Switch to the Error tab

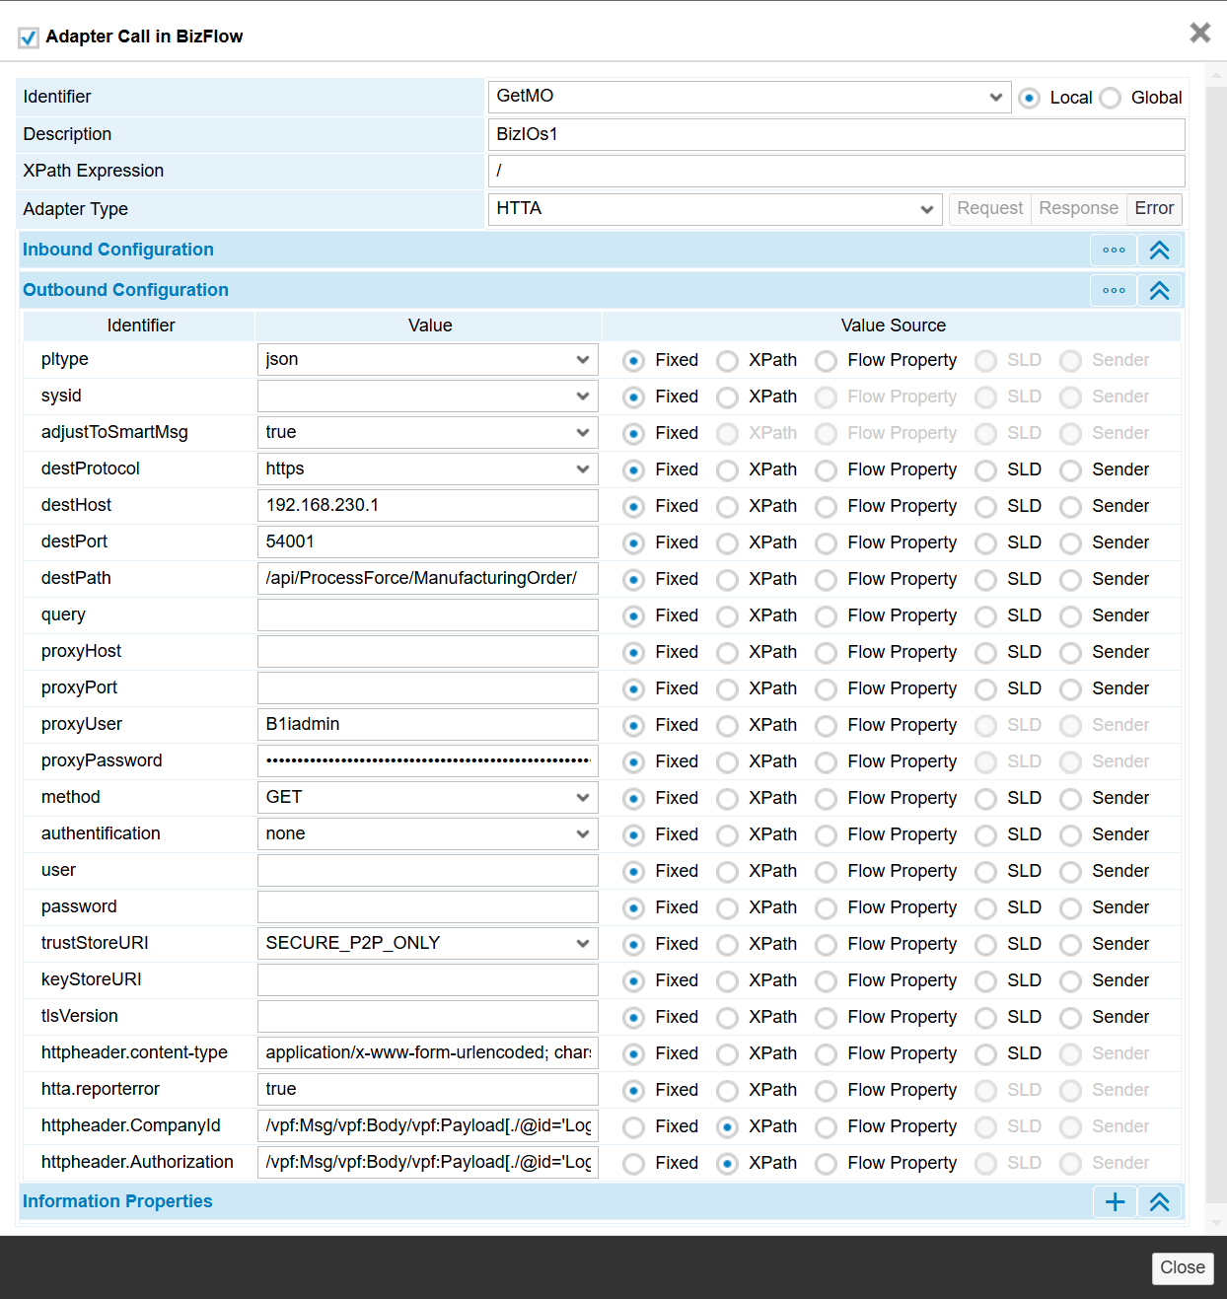(1153, 209)
